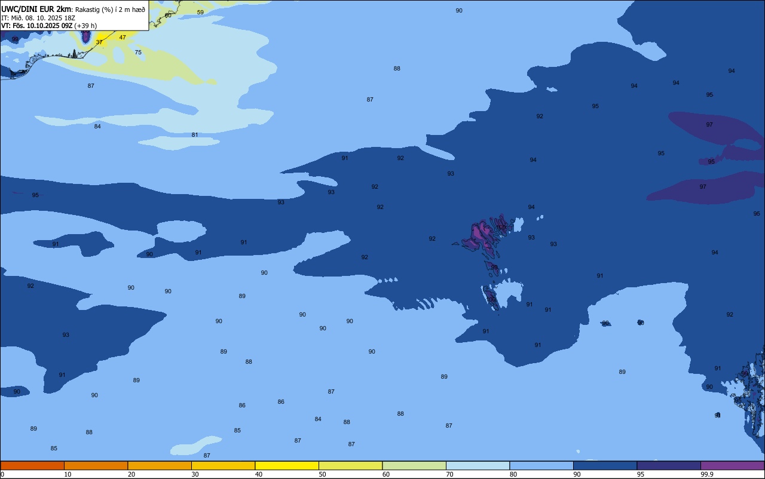The image size is (765, 479).
Task: Pick the 50–60 yellow-green legend swatch
Action: point(350,465)
